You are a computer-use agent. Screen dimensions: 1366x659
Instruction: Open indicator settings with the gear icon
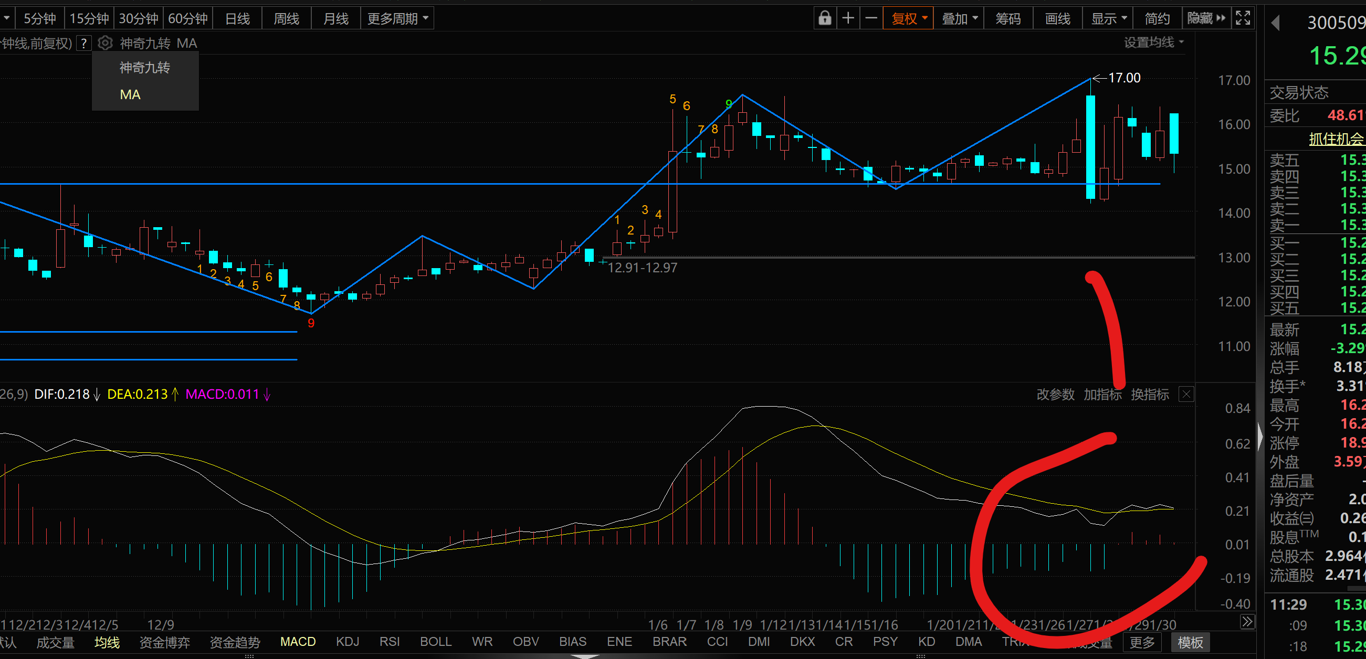coord(105,43)
